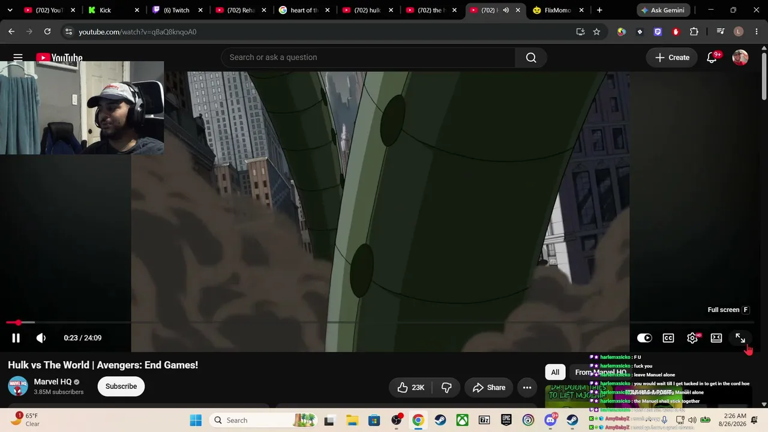Mute the video player volume

(41, 338)
